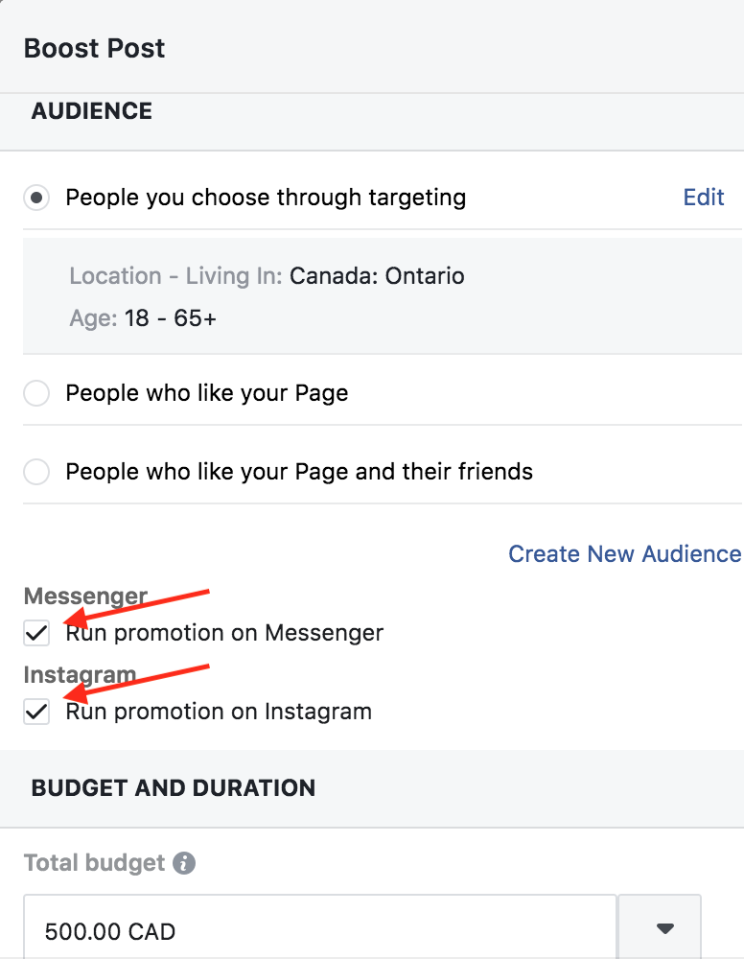Click the Boost Post dialog title
Image resolution: width=744 pixels, height=959 pixels.
point(94,48)
